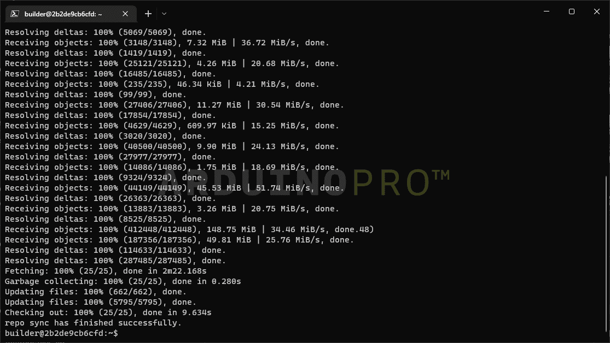The image size is (610, 343).
Task: Click the Receiving objects (412448/412448) line
Action: click(189, 229)
